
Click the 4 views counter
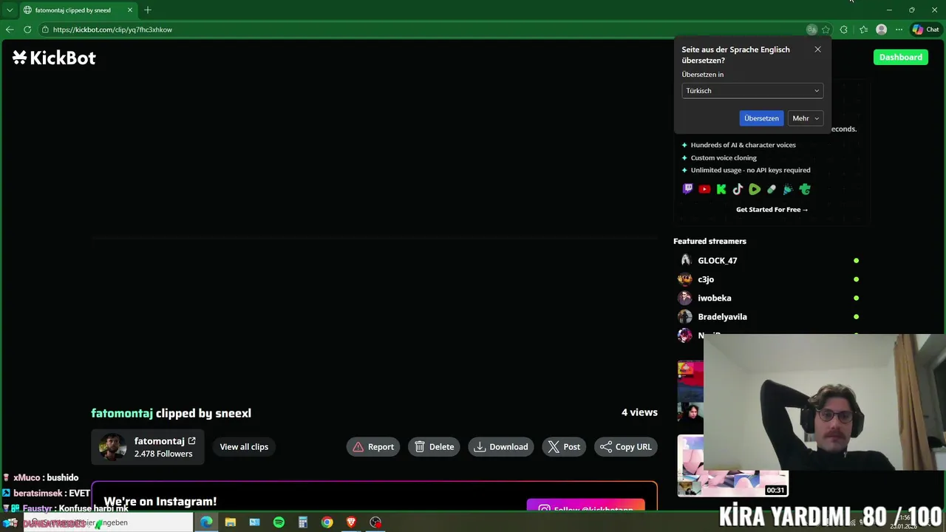click(x=639, y=412)
